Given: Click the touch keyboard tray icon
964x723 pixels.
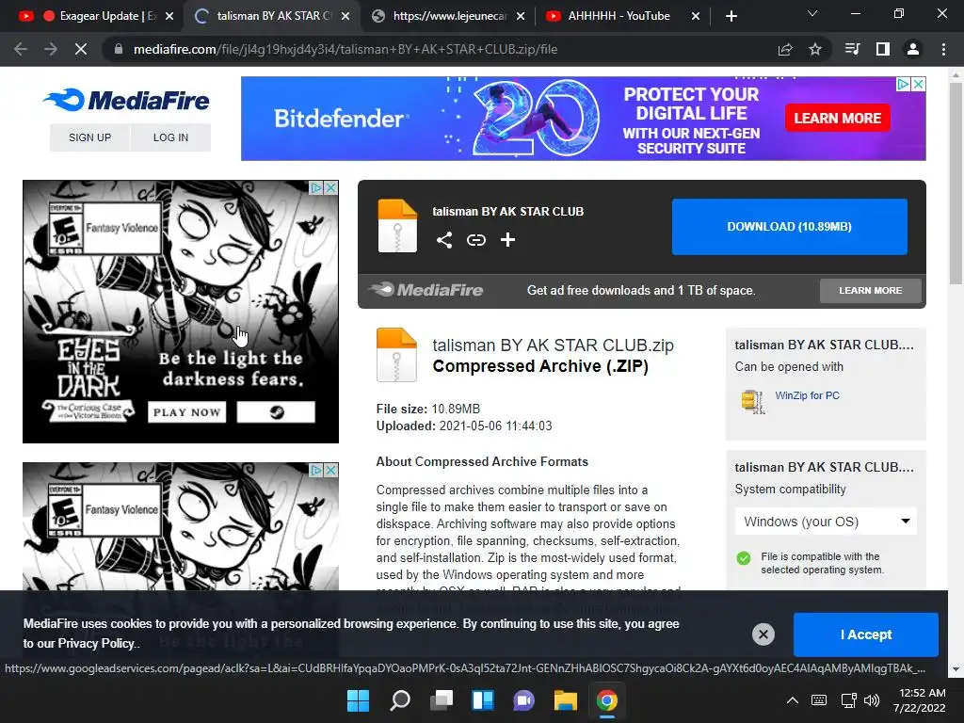Looking at the screenshot, I should 819,700.
